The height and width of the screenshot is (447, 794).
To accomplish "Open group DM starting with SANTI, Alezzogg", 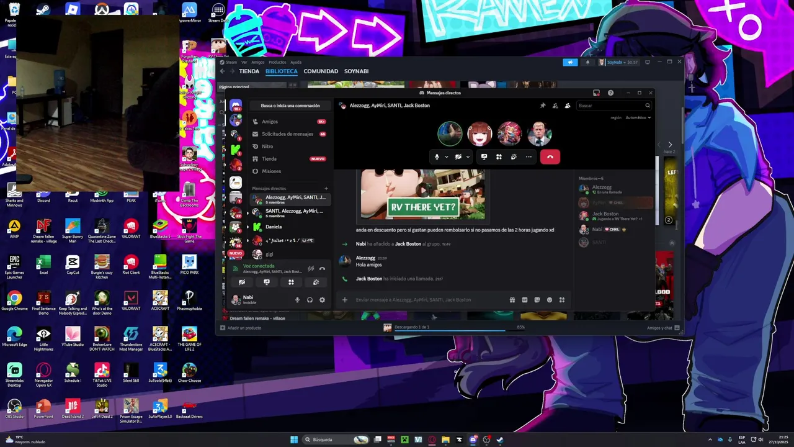I will click(x=290, y=213).
